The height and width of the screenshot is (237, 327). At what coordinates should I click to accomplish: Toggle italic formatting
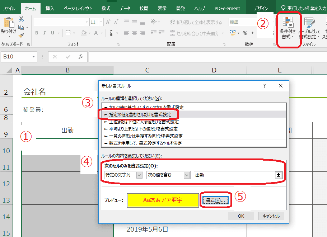(45, 33)
